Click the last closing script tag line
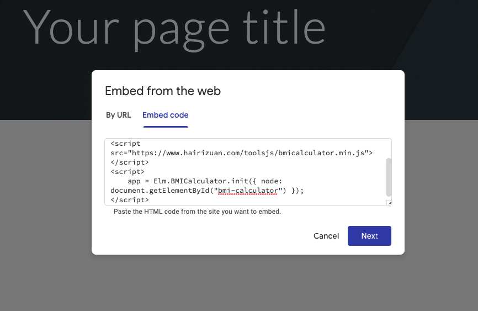 click(130, 200)
